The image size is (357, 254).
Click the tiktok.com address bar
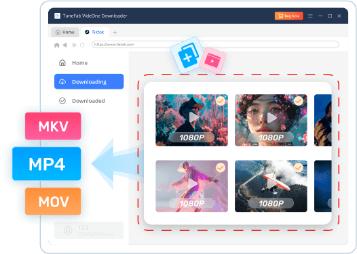(215, 45)
